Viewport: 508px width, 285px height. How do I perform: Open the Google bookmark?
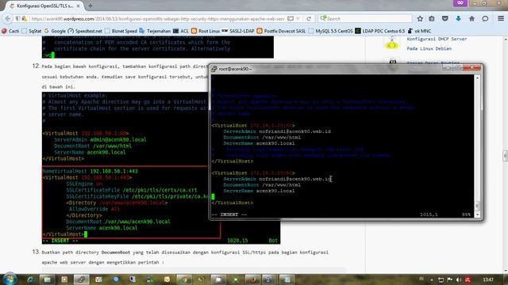click(55, 31)
